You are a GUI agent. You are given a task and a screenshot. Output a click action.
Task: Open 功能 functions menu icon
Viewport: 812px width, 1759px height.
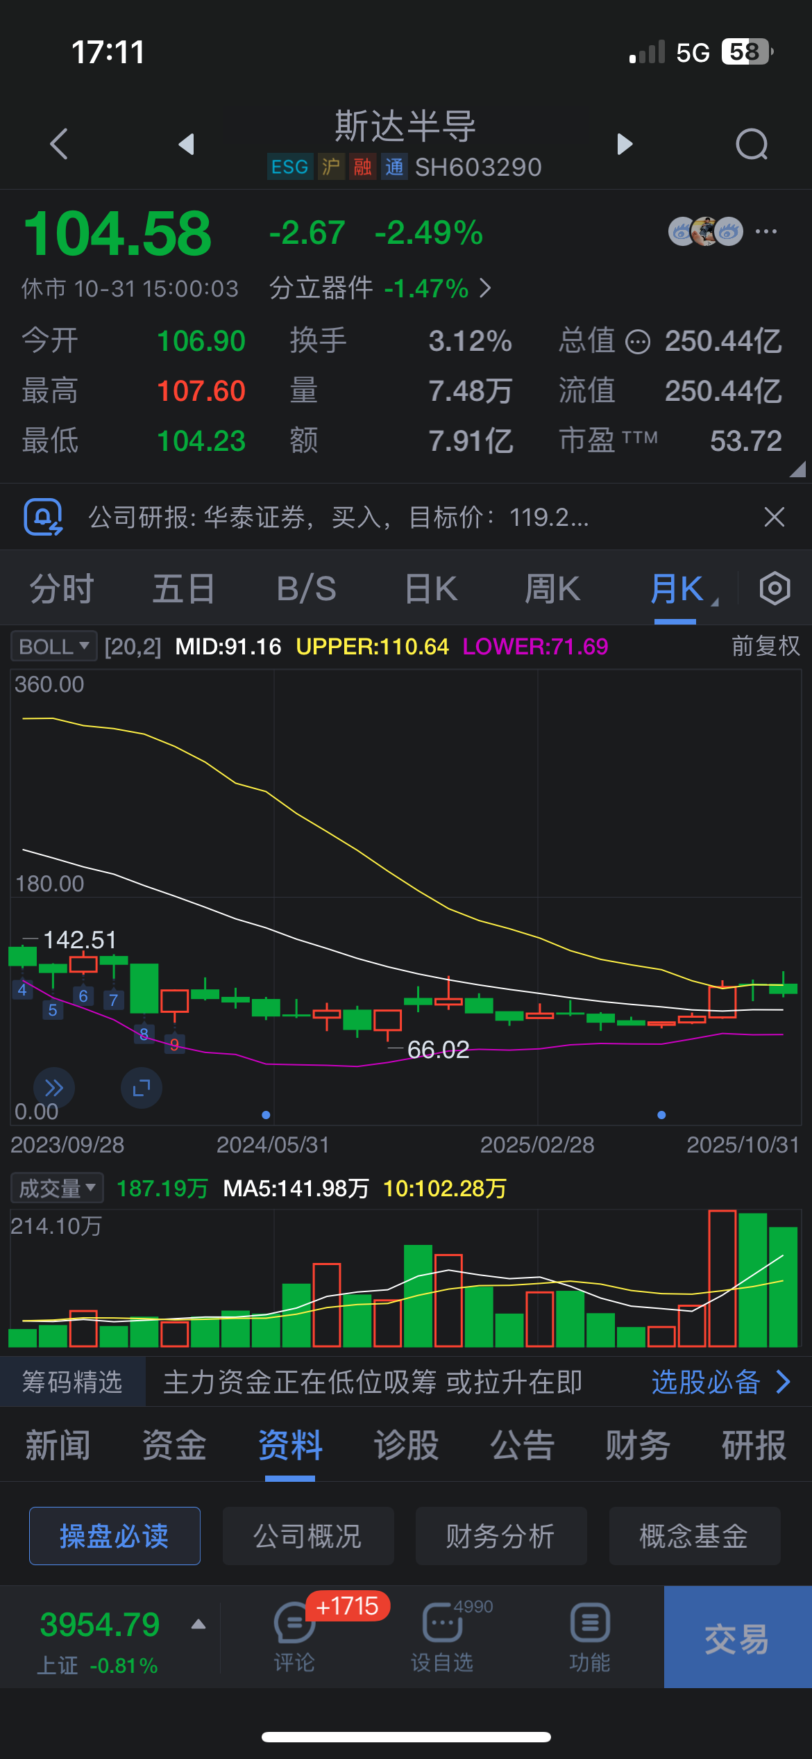pyautogui.click(x=590, y=1637)
